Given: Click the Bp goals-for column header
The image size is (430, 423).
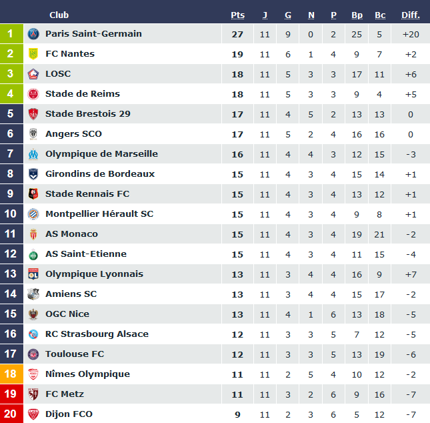Looking at the screenshot, I should 357,15.
